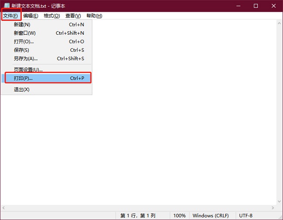Click the horizontal scrollbar left arrow
Screen dimensions: 283x220
[3, 208]
